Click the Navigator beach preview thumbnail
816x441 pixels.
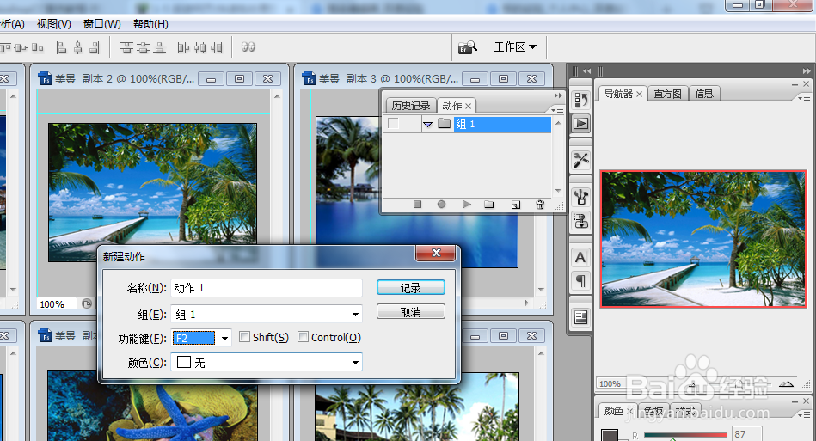pos(703,239)
